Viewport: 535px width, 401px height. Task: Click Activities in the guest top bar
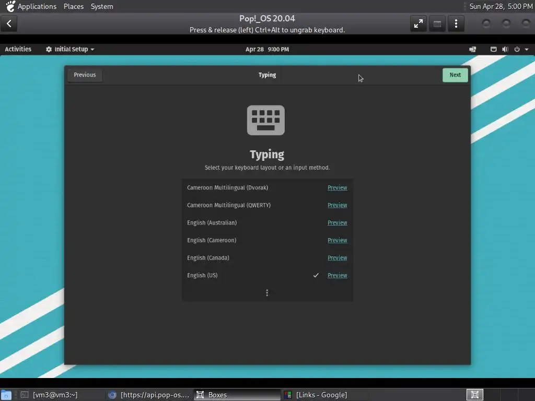point(18,49)
